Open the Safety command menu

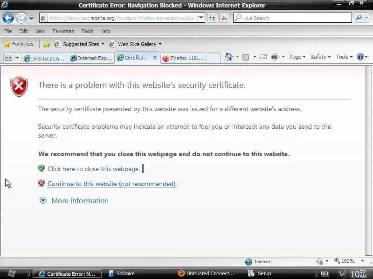(321, 57)
